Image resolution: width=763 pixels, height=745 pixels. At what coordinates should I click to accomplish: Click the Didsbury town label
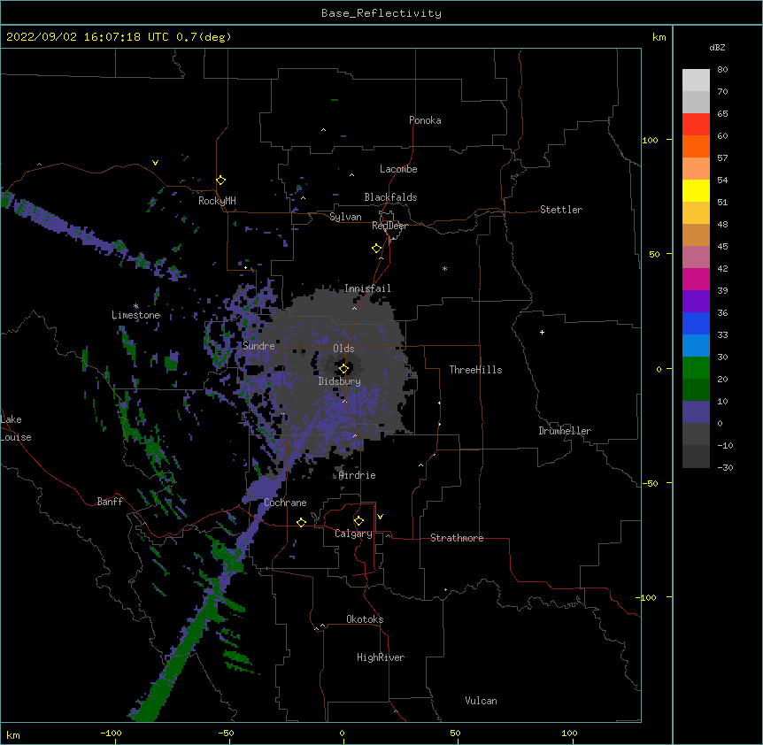(x=340, y=381)
